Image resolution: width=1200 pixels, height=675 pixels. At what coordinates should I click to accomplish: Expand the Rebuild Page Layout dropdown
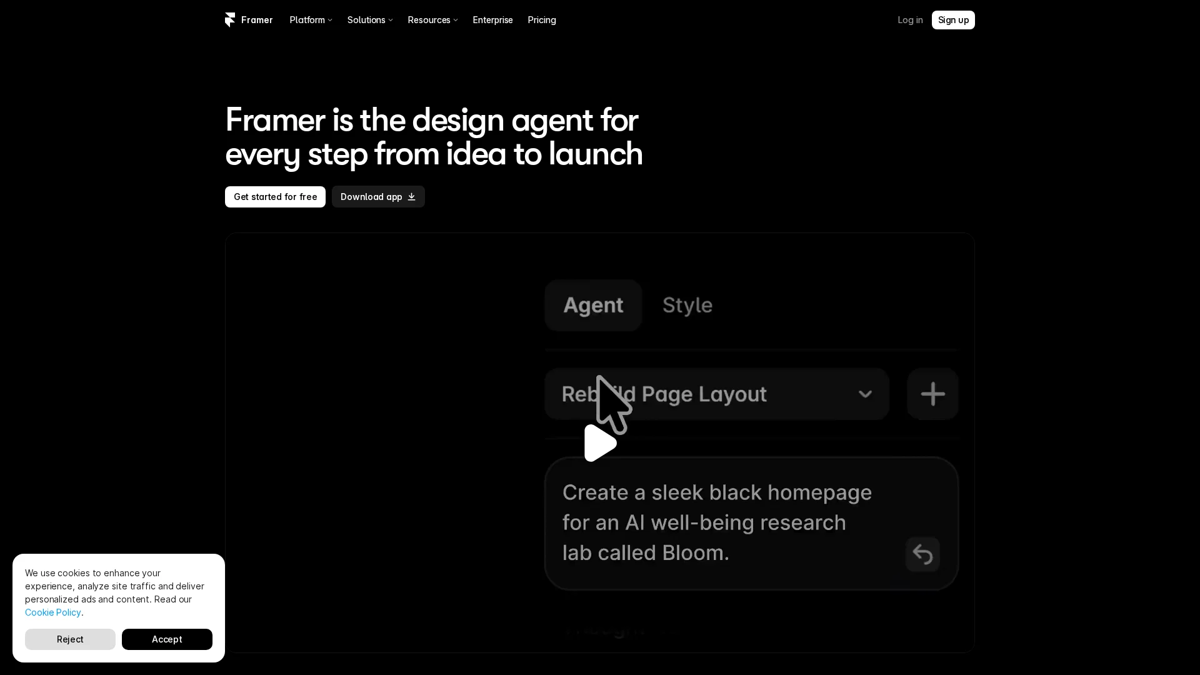coord(717,394)
